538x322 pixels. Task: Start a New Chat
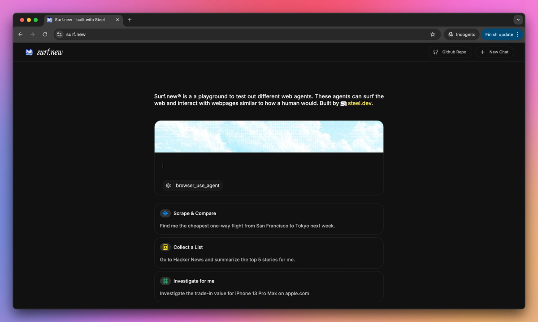coord(495,52)
